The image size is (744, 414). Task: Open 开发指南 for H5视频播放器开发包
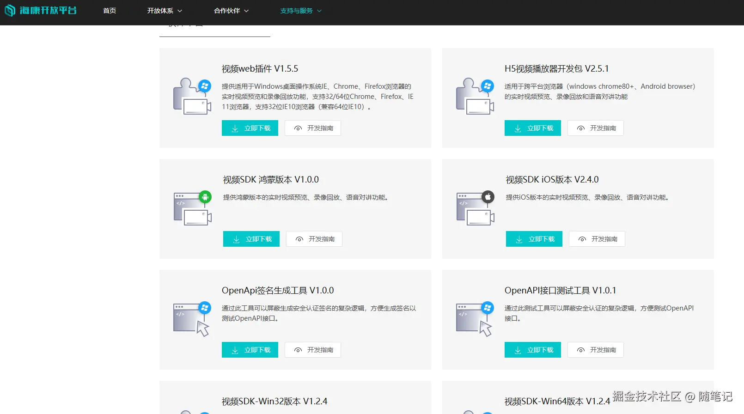[x=596, y=128]
